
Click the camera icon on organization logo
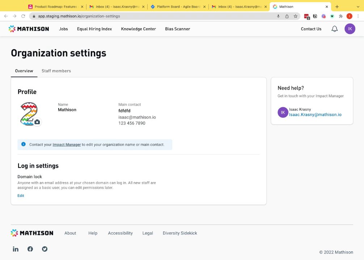(37, 122)
